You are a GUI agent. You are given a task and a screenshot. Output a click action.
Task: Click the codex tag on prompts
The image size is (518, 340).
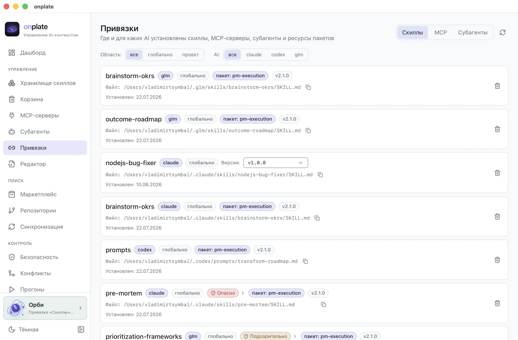tap(145, 250)
